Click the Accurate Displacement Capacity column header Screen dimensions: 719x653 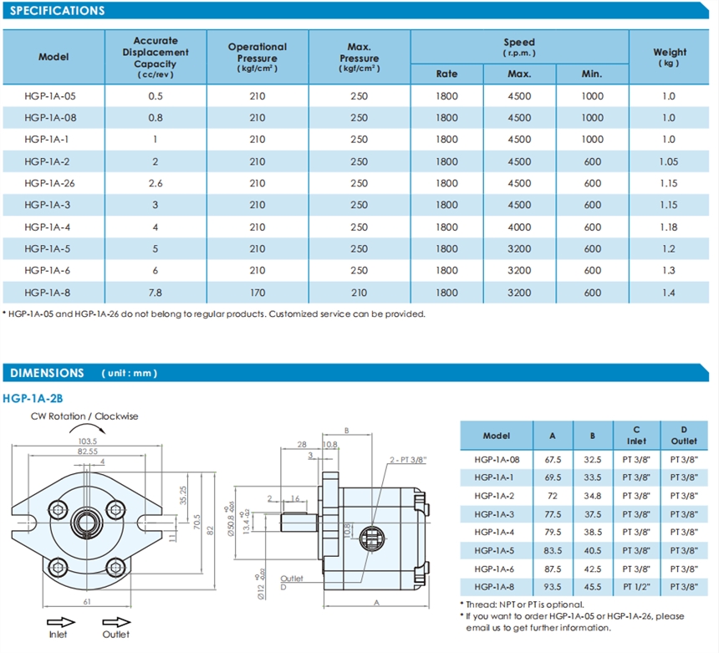click(155, 57)
